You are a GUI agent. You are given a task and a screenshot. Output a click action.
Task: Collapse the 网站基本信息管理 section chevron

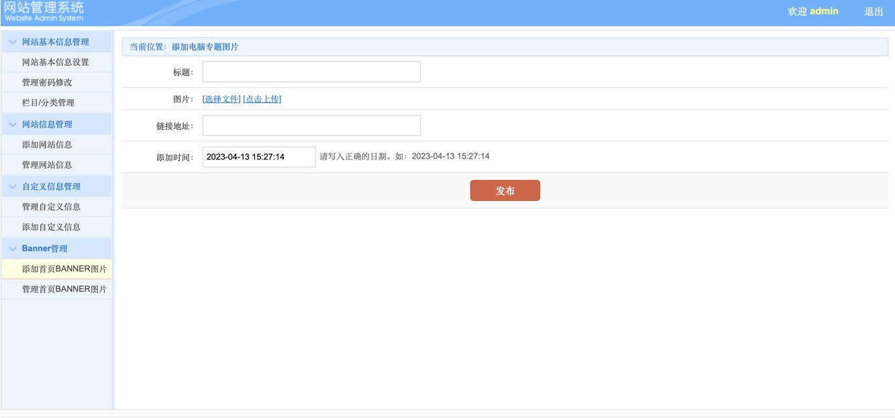tap(12, 42)
